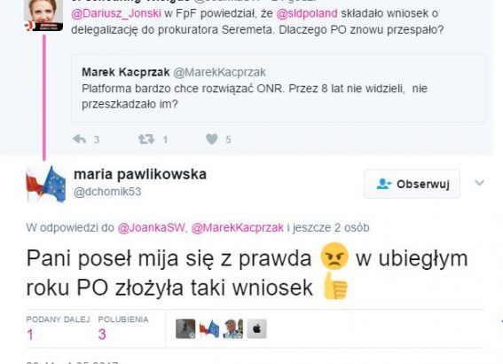Click the retweet icon under the quoted tweet
Viewport: 503px width, 364px height.
tap(146, 139)
